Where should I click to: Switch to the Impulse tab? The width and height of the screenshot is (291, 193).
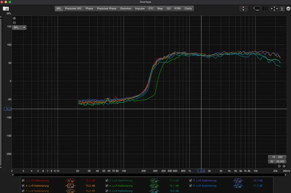point(140,8)
